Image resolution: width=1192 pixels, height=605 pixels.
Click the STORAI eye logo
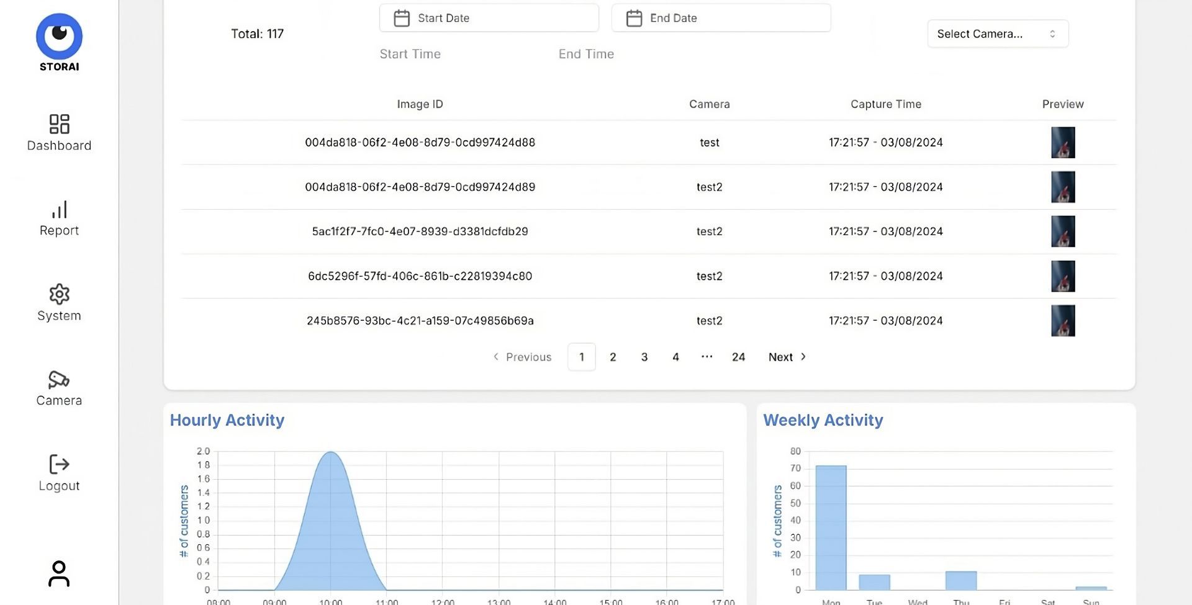(x=59, y=36)
